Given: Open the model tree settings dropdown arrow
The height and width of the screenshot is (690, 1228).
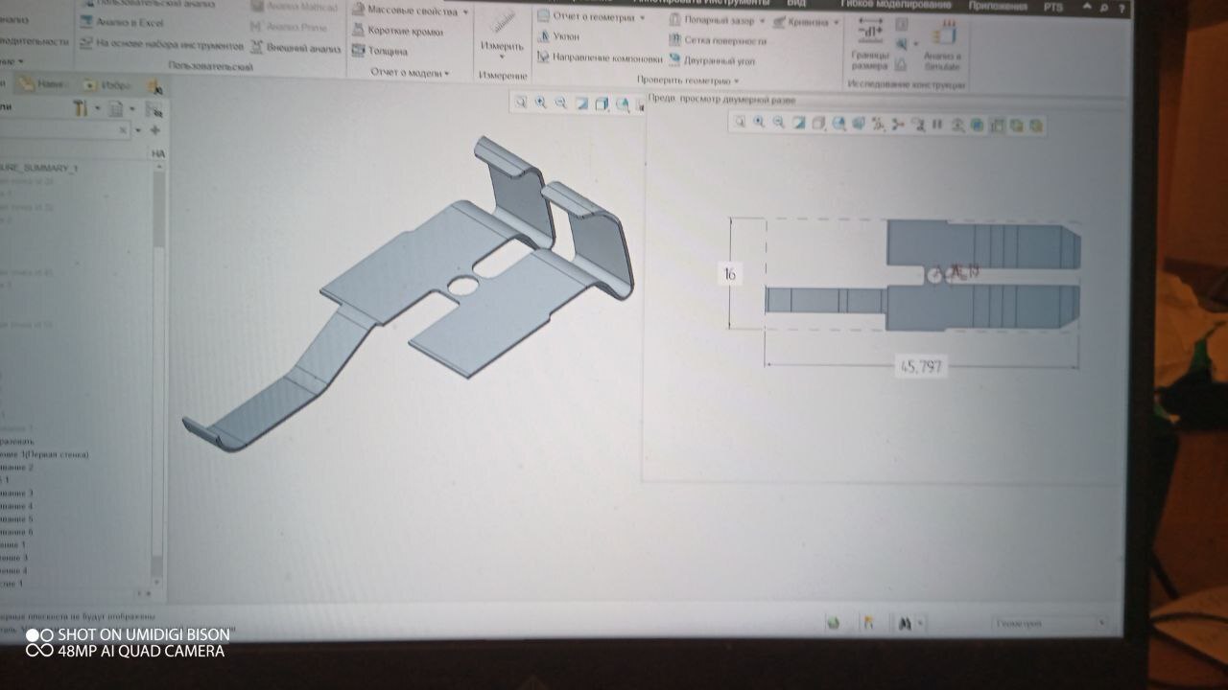Looking at the screenshot, I should coord(97,108).
